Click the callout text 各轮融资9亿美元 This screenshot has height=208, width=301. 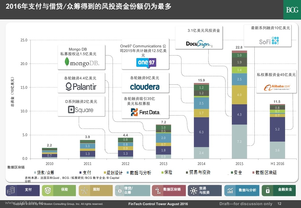[x=144, y=78]
